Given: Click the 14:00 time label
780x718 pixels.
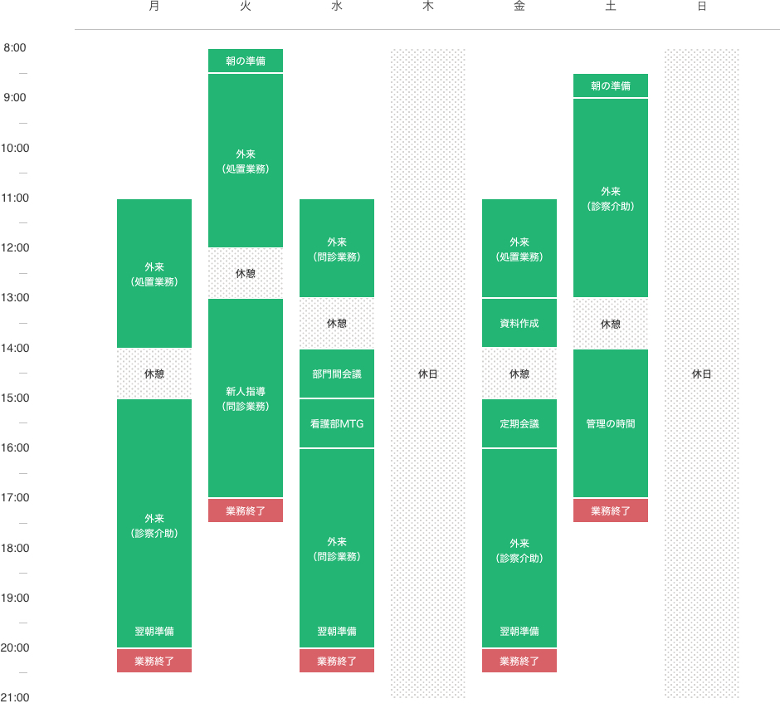Looking at the screenshot, I should [x=15, y=348].
